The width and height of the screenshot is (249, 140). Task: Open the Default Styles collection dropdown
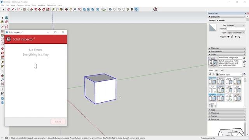coord(231,75)
